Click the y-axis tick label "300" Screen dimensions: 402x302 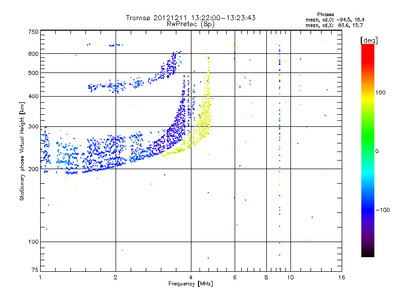point(33,126)
